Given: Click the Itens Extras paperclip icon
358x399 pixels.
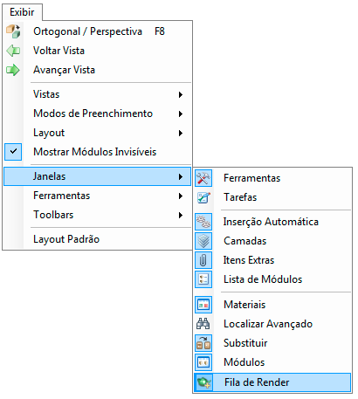Looking at the screenshot, I should (x=203, y=260).
